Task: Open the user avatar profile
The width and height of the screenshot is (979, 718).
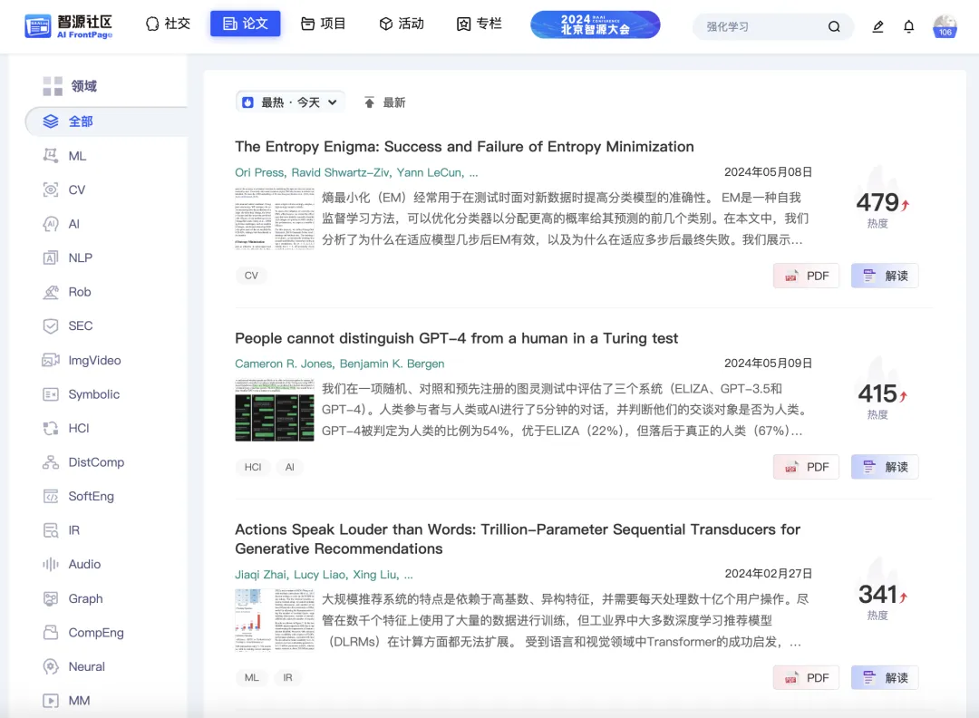Action: (x=945, y=27)
